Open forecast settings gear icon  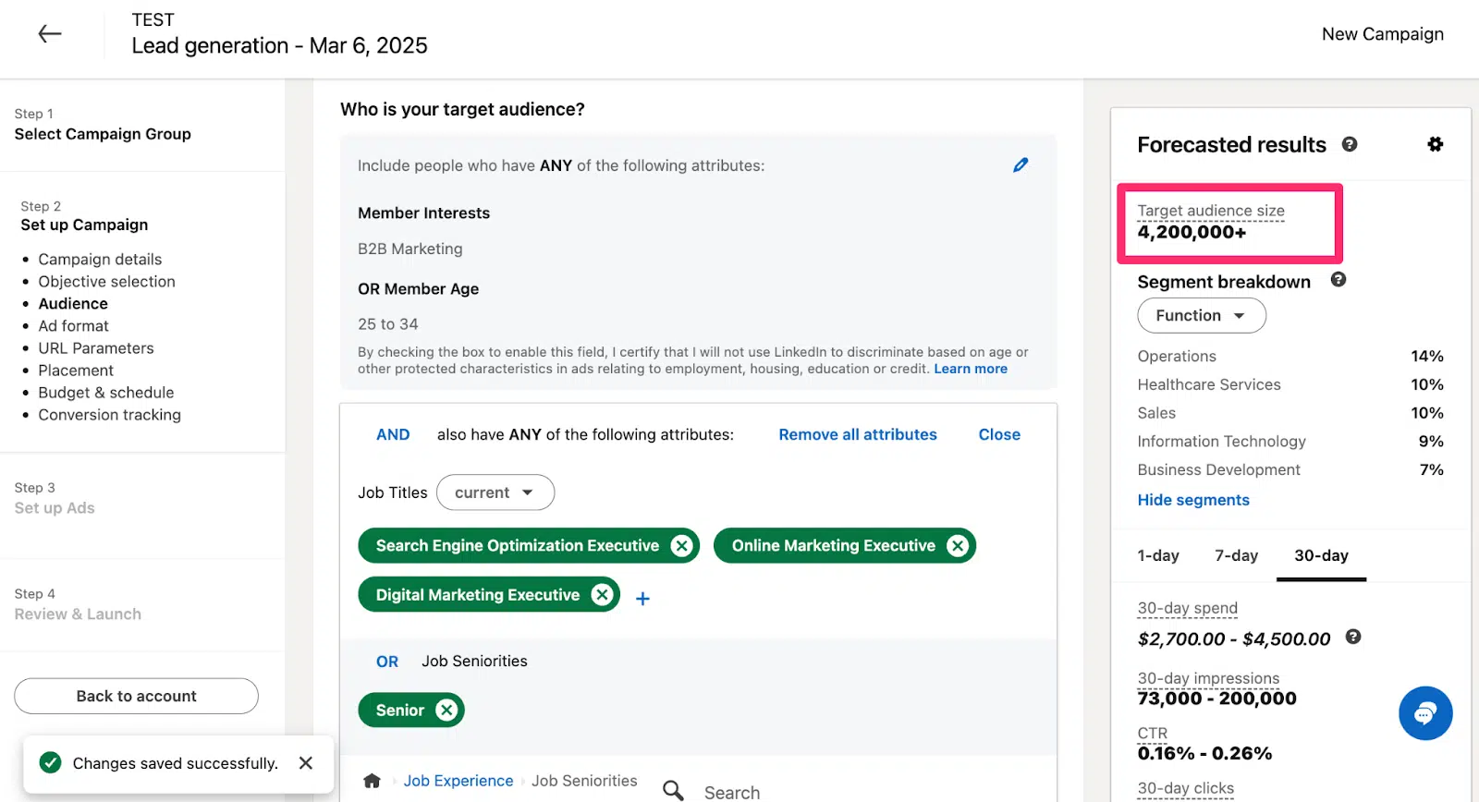click(1435, 144)
